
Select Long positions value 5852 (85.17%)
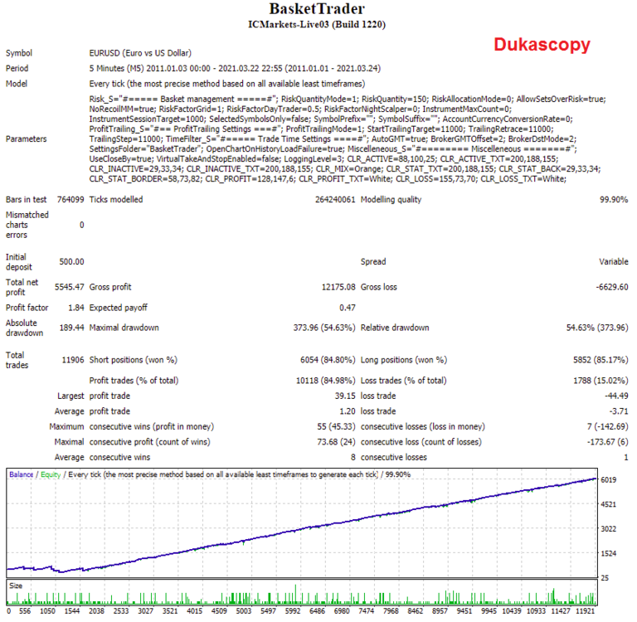[601, 360]
